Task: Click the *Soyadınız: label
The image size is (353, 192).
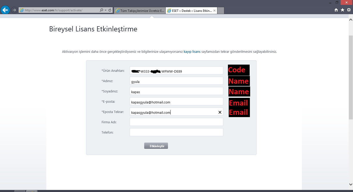Action: (110, 91)
